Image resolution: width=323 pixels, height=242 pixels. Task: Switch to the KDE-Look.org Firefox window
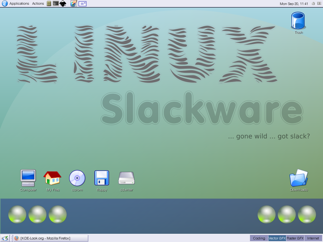pos(51,238)
